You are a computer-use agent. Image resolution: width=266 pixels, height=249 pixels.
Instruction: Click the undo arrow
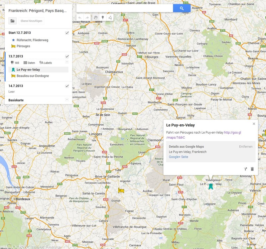tap(80, 18)
